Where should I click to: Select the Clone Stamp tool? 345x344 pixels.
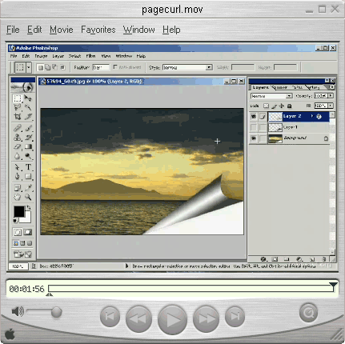pos(18,138)
